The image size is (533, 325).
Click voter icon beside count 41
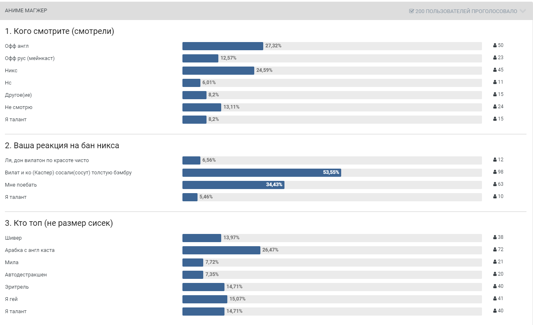(x=495, y=299)
